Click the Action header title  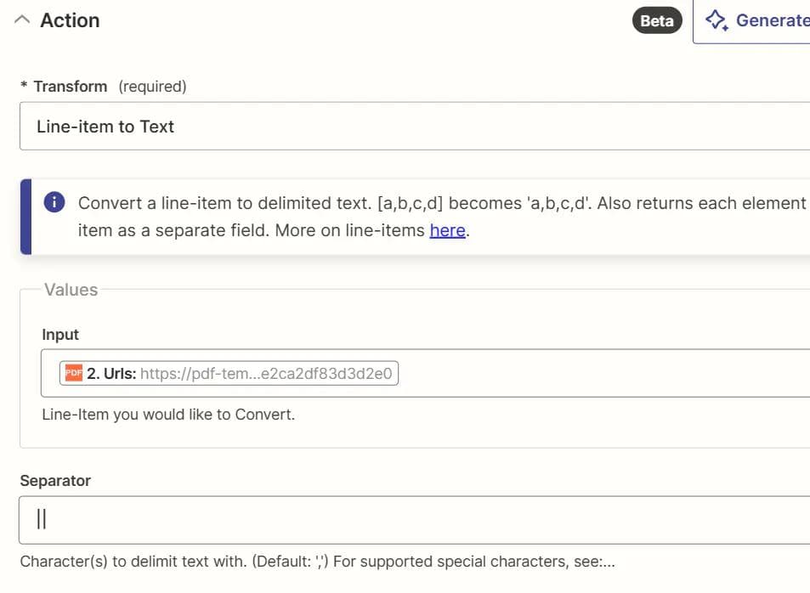pyautogui.click(x=68, y=20)
